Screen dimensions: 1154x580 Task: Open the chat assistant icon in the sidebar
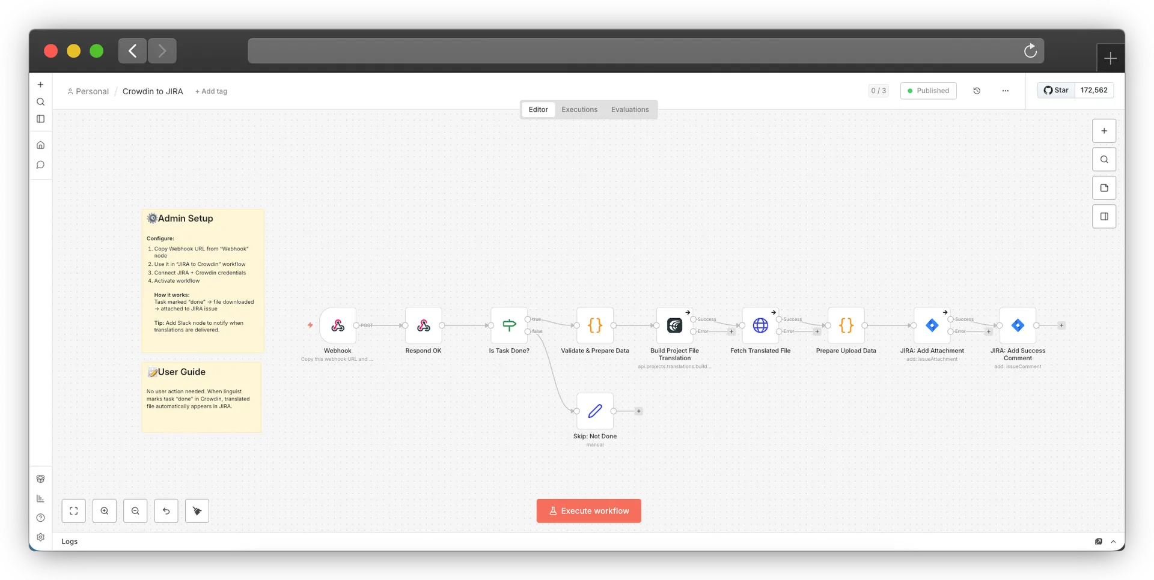click(x=40, y=165)
